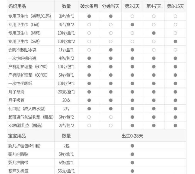The width and height of the screenshot is (195, 174).
Task: Click quantity 20支/盒*1 for 月子牙刷
Action: point(66,92)
